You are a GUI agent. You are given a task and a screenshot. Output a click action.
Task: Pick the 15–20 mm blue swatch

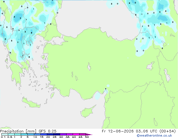[x=44, y=134]
